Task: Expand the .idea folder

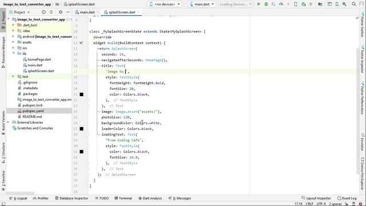Action: (13, 30)
